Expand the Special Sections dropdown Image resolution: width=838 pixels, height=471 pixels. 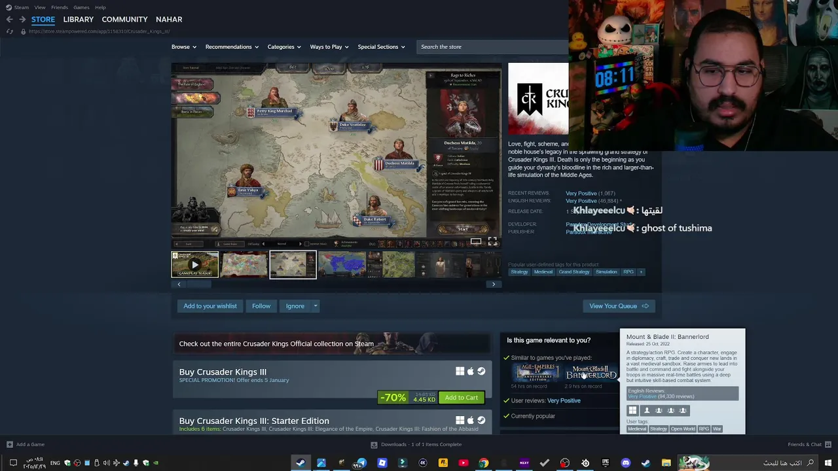click(x=381, y=46)
